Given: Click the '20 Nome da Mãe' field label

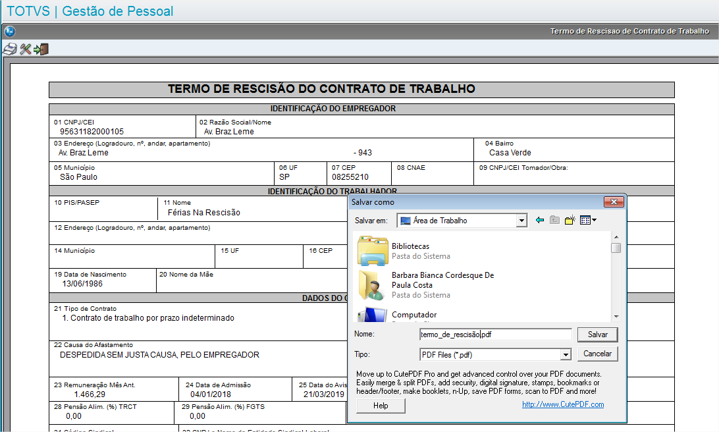Looking at the screenshot, I should 186,274.
